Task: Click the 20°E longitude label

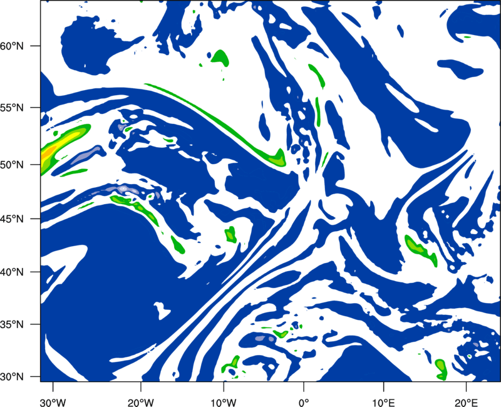Action: coord(466,403)
